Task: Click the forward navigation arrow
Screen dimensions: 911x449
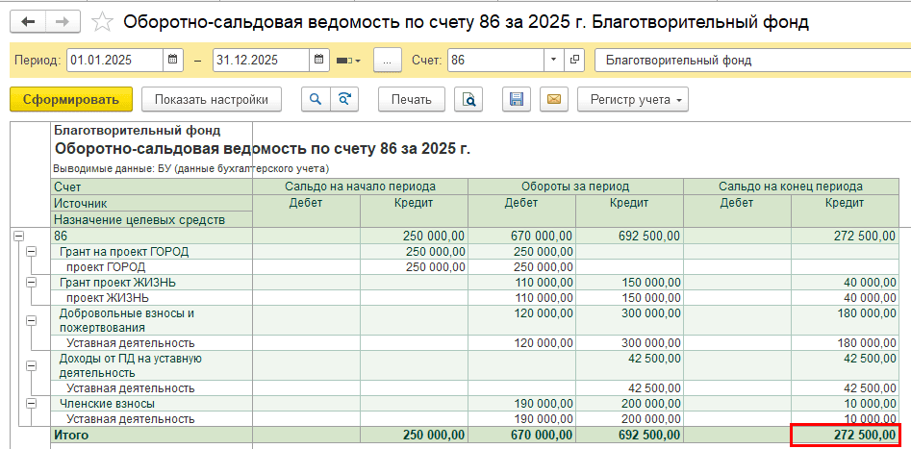Action: (x=63, y=21)
